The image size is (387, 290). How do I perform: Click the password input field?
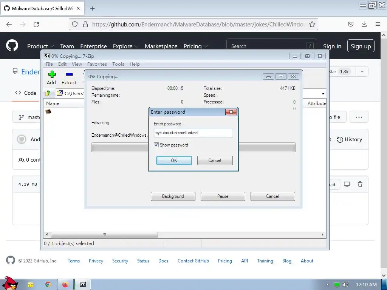[193, 133]
